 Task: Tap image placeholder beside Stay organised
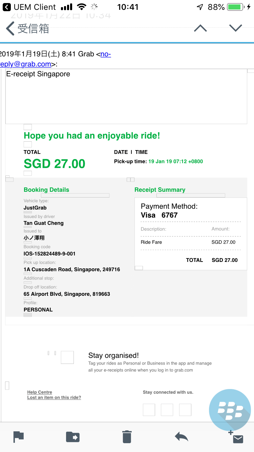(x=67, y=357)
